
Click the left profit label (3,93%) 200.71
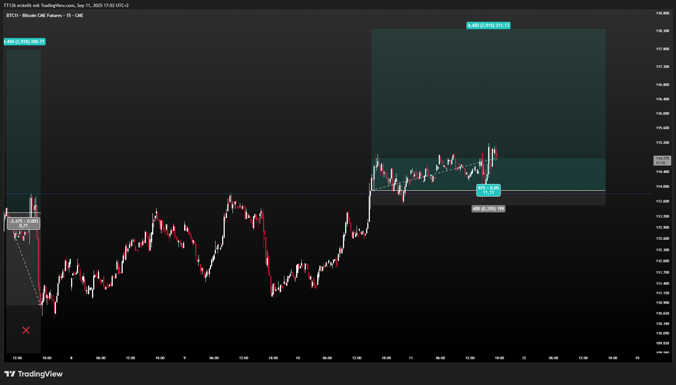(x=24, y=42)
